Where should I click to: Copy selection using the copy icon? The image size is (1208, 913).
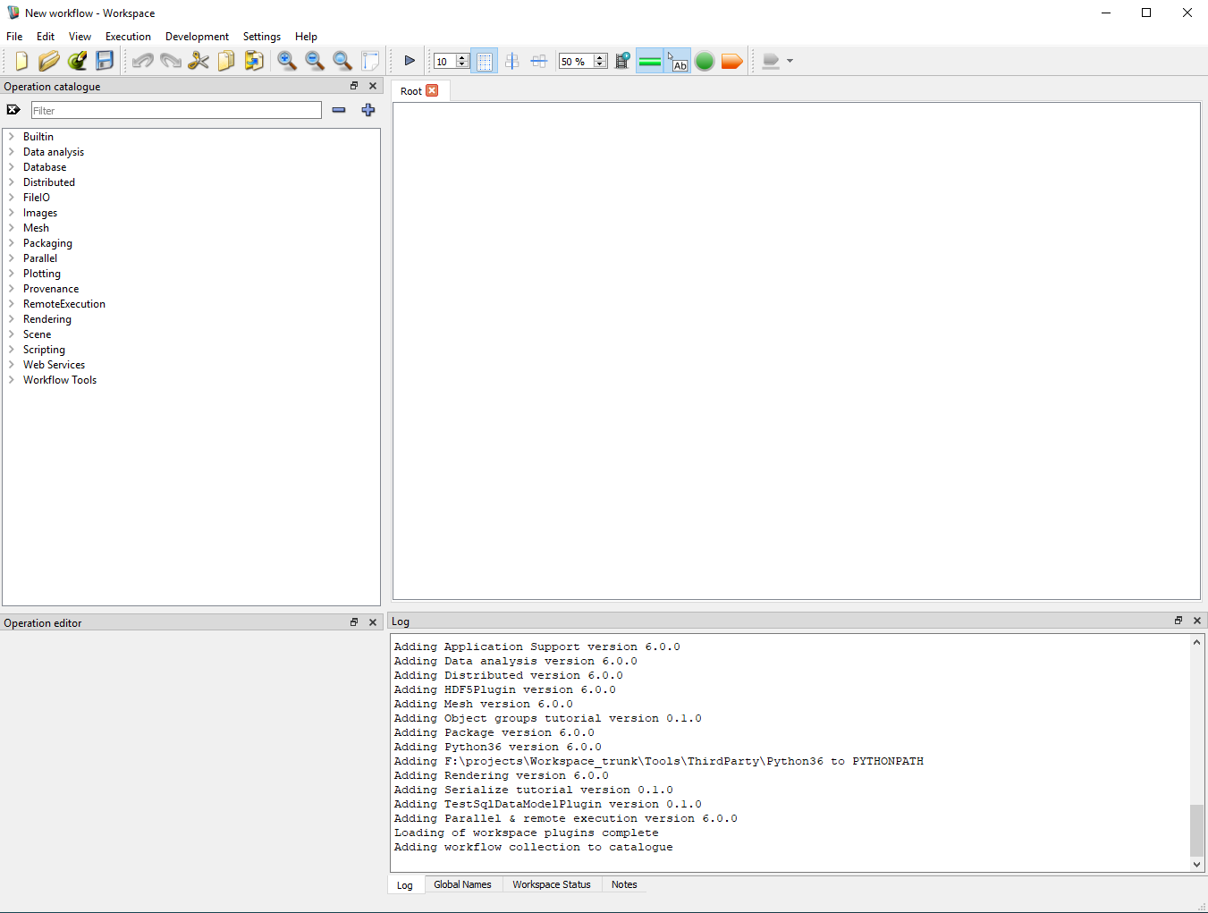coord(226,61)
